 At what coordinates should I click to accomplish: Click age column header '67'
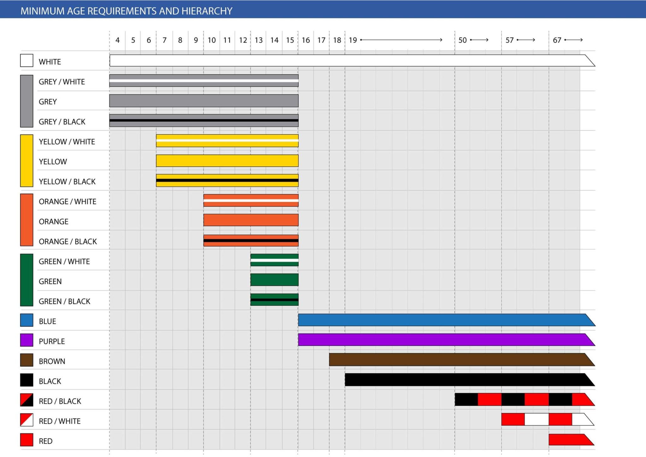557,40
